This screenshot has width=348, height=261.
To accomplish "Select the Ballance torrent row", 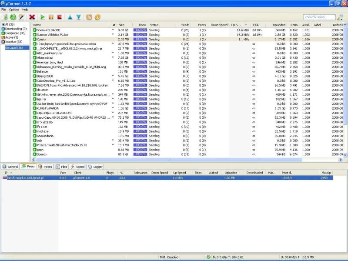I will tap(188, 71).
